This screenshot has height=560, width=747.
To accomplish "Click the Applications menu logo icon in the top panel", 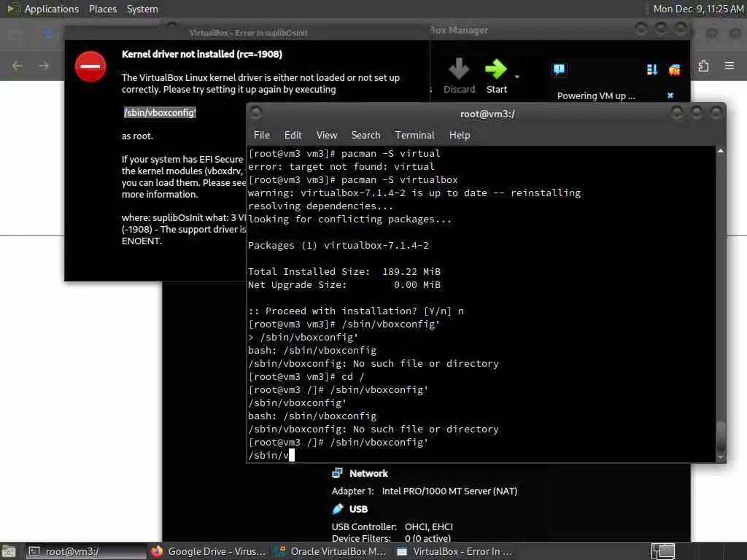I will (13, 9).
